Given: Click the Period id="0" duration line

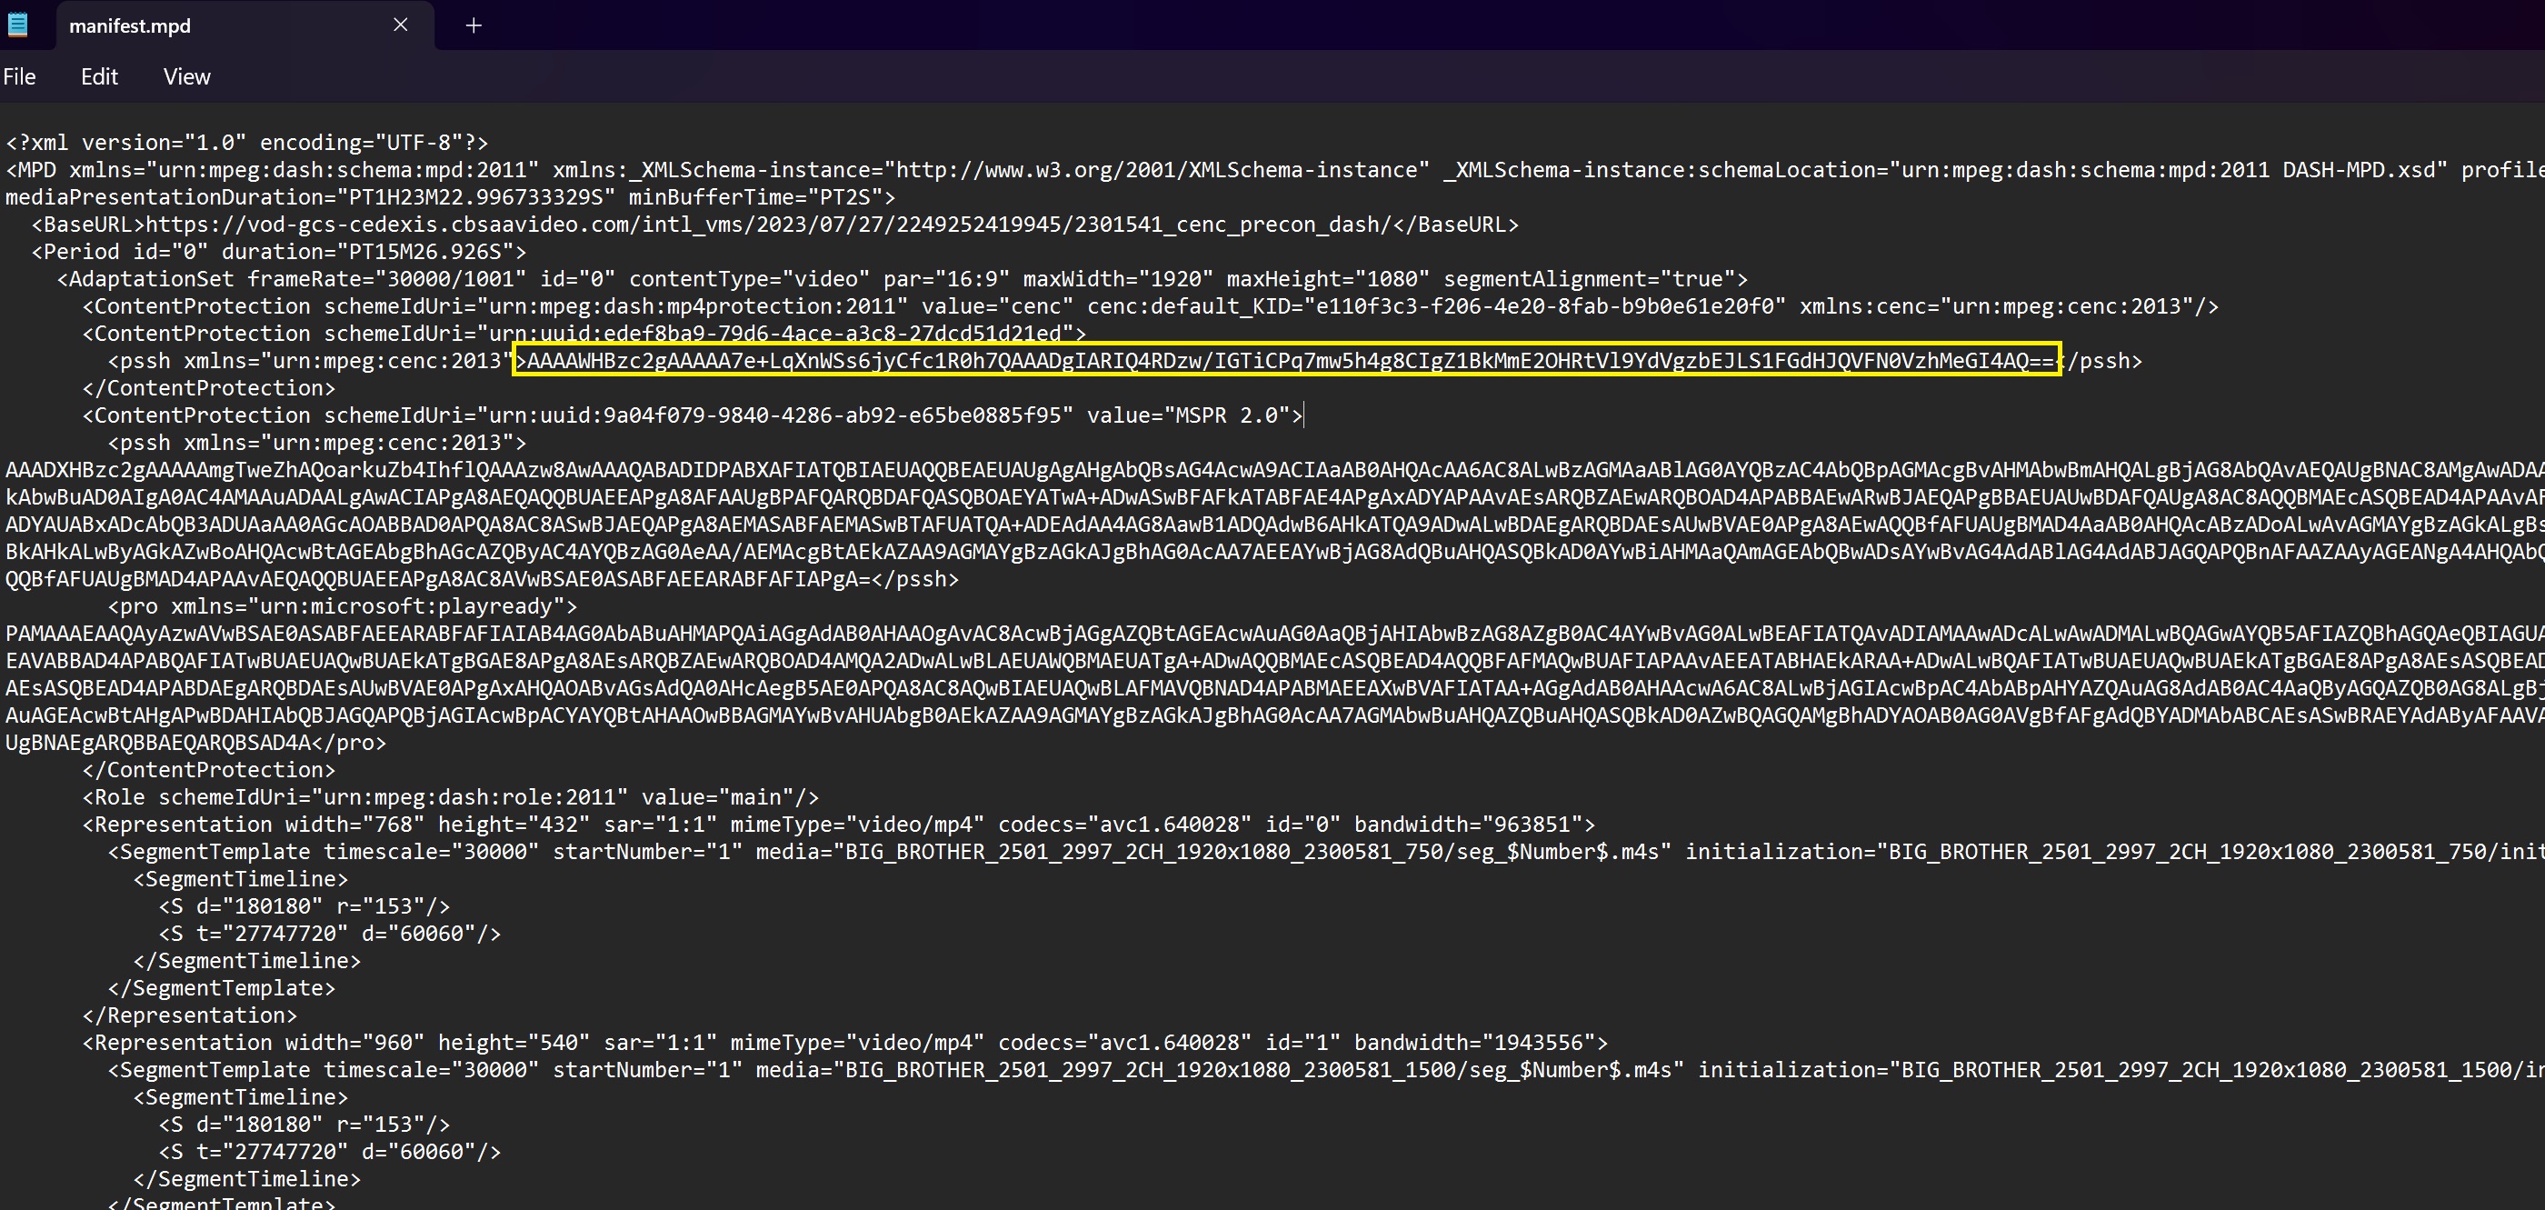Looking at the screenshot, I should (279, 252).
